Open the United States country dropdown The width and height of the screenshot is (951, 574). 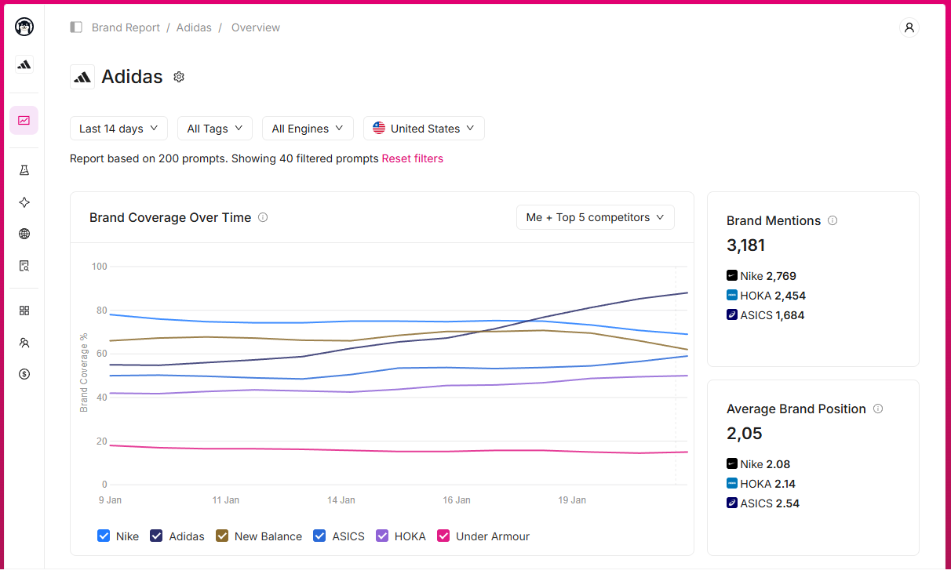[x=424, y=129]
